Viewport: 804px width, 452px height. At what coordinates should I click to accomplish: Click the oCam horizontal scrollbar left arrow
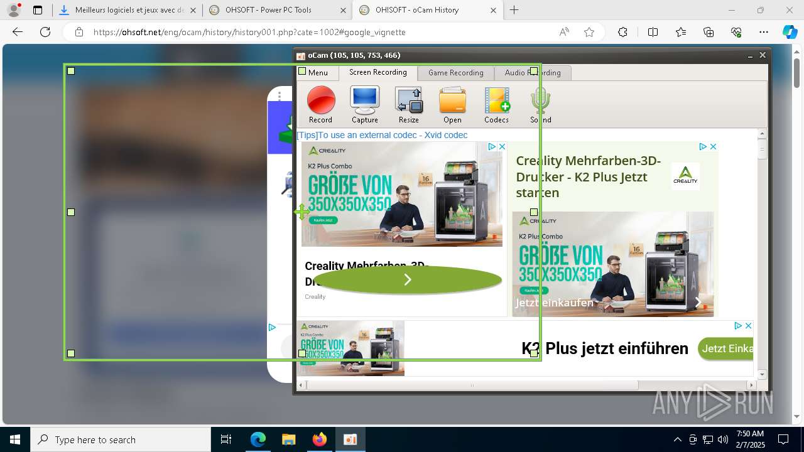pyautogui.click(x=301, y=385)
